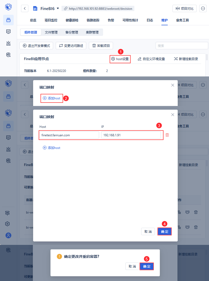Click 确定 in the Host/IP 端口映射 dialog

165,231
